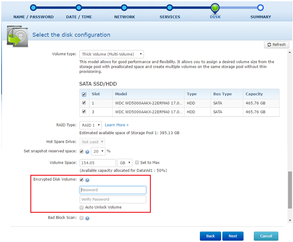Click the Back button

tap(210, 236)
